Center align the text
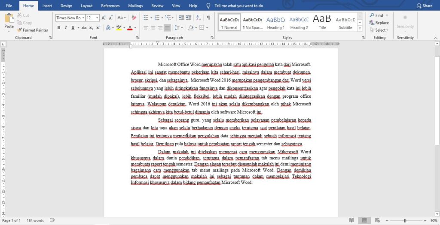The height and width of the screenshot is (225, 440). click(x=153, y=28)
